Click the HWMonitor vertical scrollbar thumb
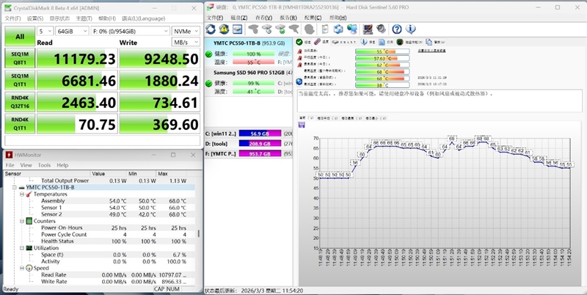 coord(198,233)
